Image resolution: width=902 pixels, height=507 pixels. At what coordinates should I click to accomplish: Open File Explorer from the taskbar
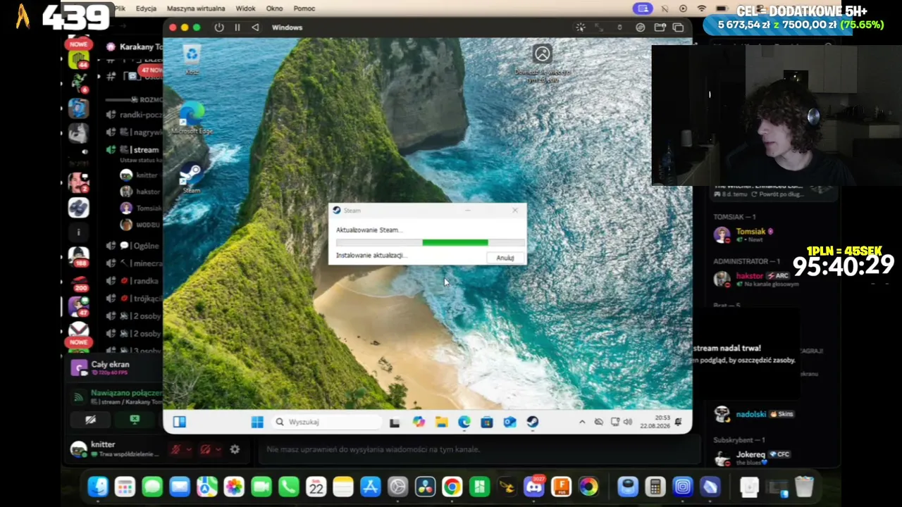(x=441, y=422)
